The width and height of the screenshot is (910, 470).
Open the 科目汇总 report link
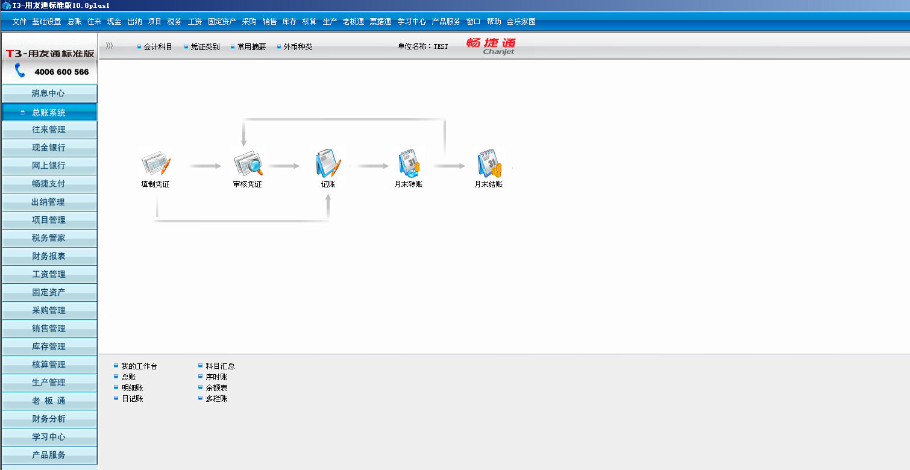click(220, 366)
